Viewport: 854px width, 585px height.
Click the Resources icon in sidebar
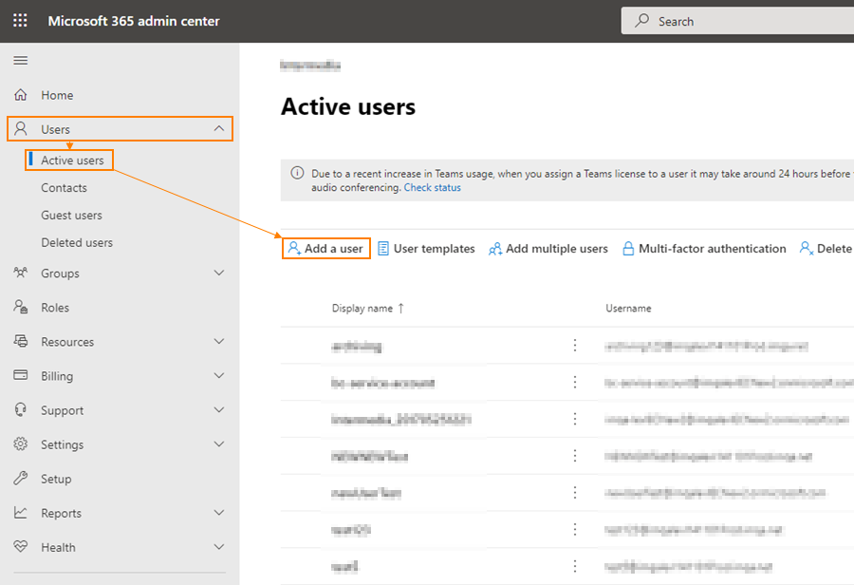[21, 341]
